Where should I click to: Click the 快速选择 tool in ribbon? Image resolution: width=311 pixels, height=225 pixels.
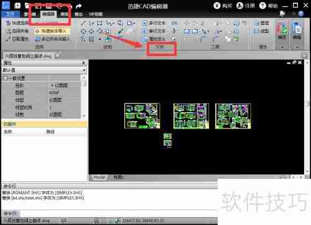(x=17, y=23)
